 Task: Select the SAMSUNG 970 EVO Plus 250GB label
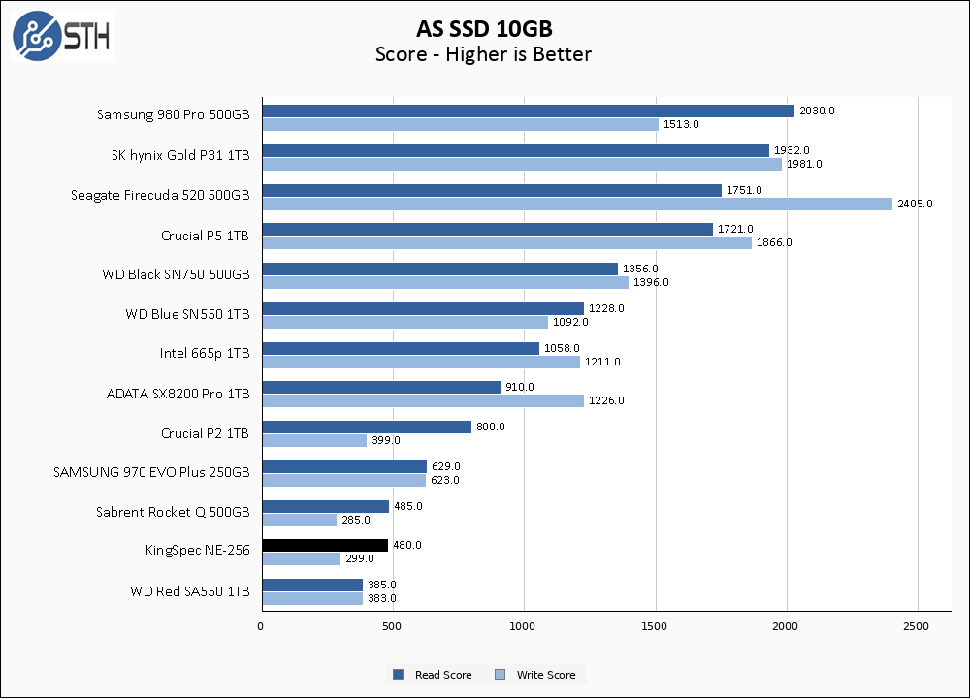pos(151,472)
